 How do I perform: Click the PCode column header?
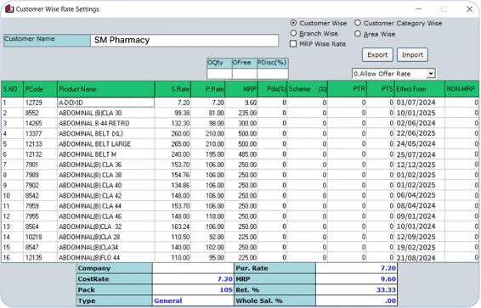[40, 89]
